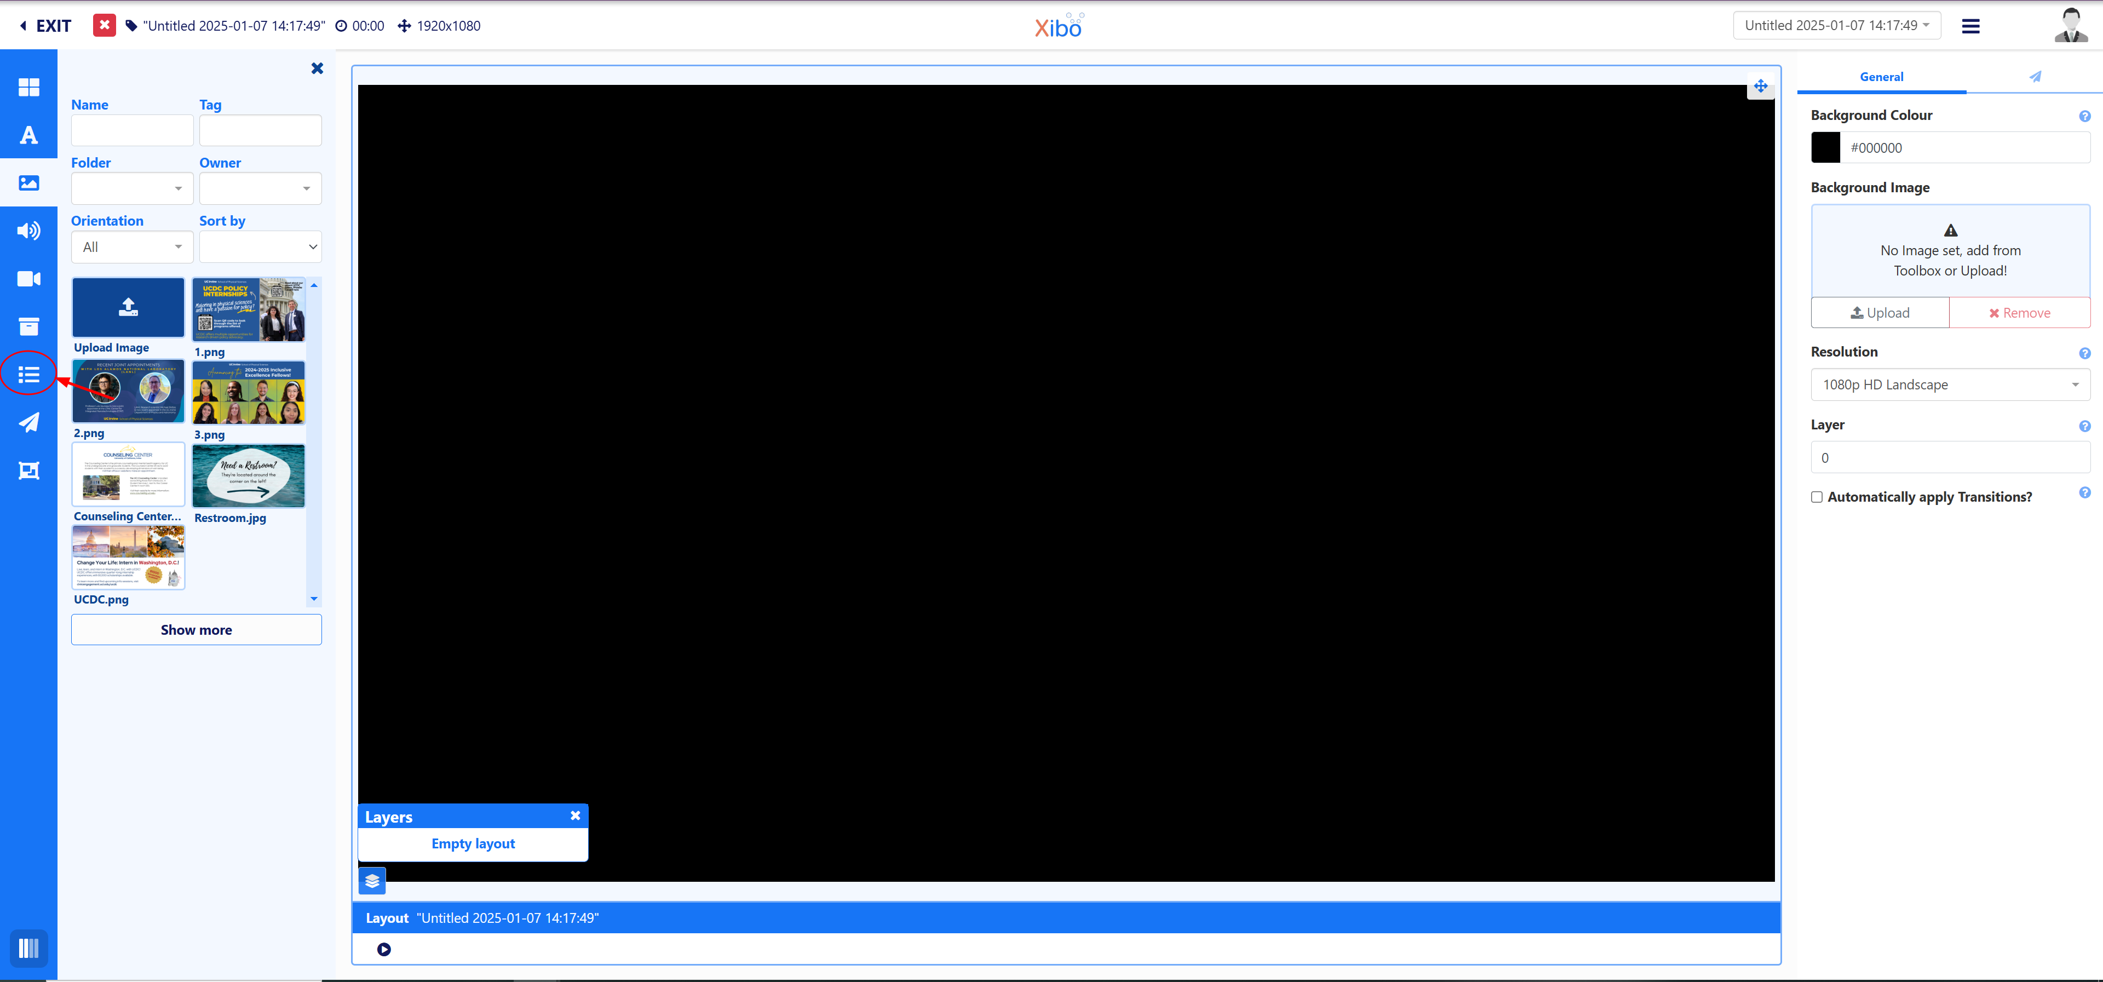Click the Upload background image button

coord(1880,313)
